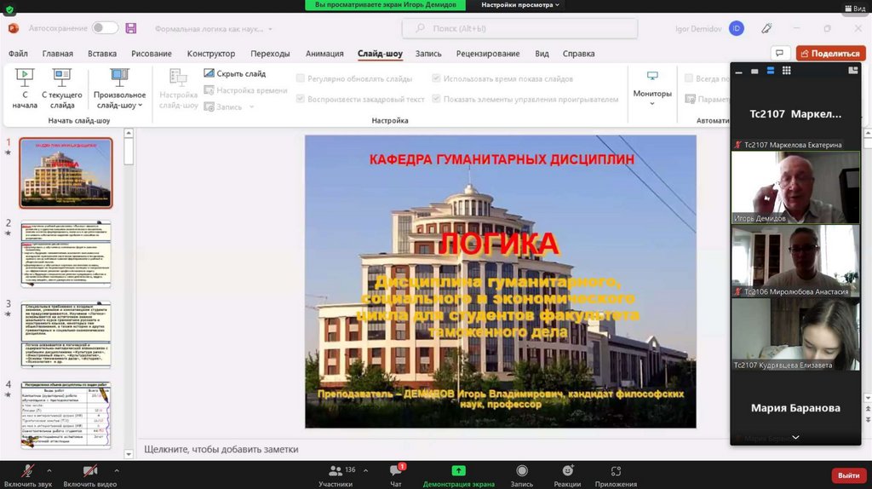Click video panel corner layout icon

tap(853, 70)
